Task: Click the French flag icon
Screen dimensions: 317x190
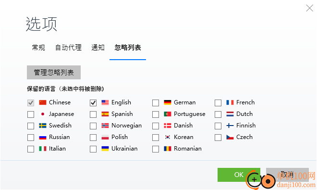Action: [230, 102]
